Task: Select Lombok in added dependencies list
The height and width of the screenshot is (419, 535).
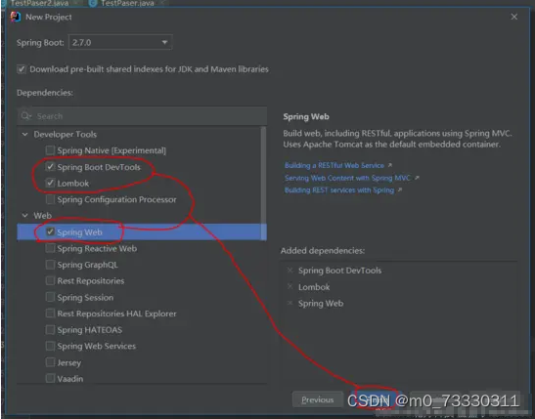Action: [314, 287]
